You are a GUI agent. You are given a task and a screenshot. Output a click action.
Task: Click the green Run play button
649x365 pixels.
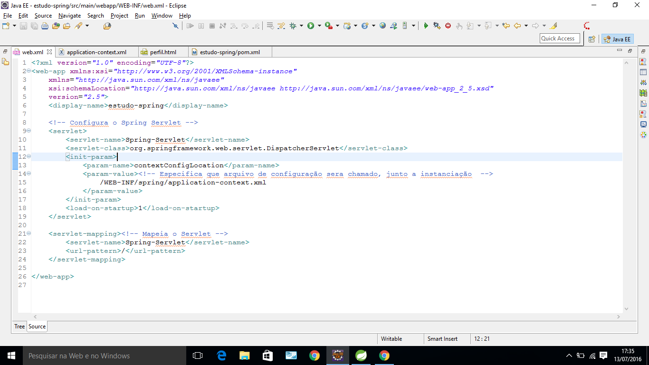click(x=311, y=26)
